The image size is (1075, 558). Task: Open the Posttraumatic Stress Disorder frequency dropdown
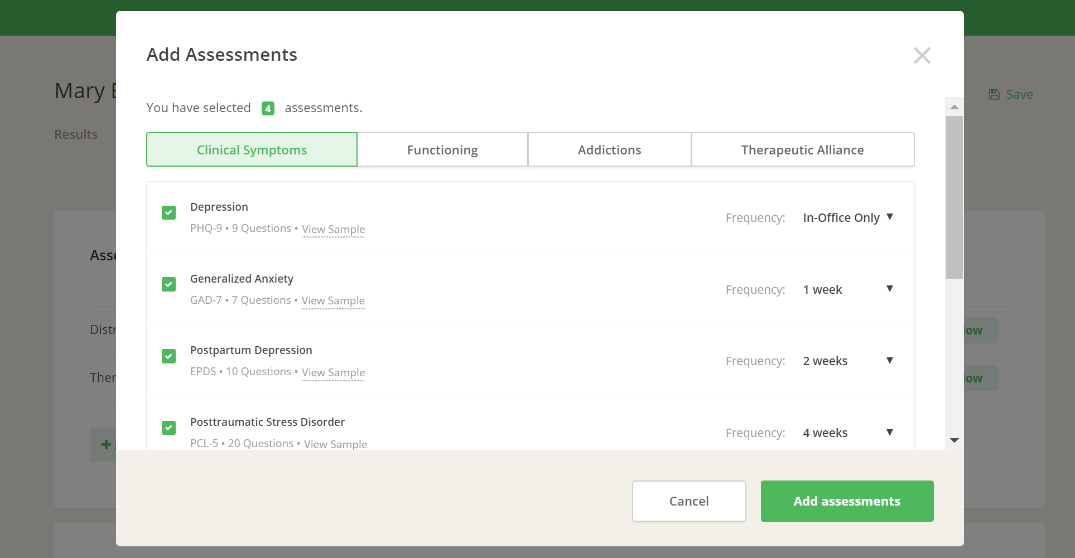click(x=848, y=433)
